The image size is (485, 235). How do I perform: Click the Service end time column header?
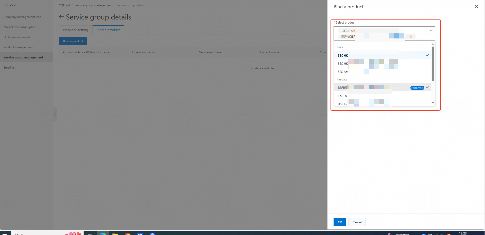click(210, 52)
